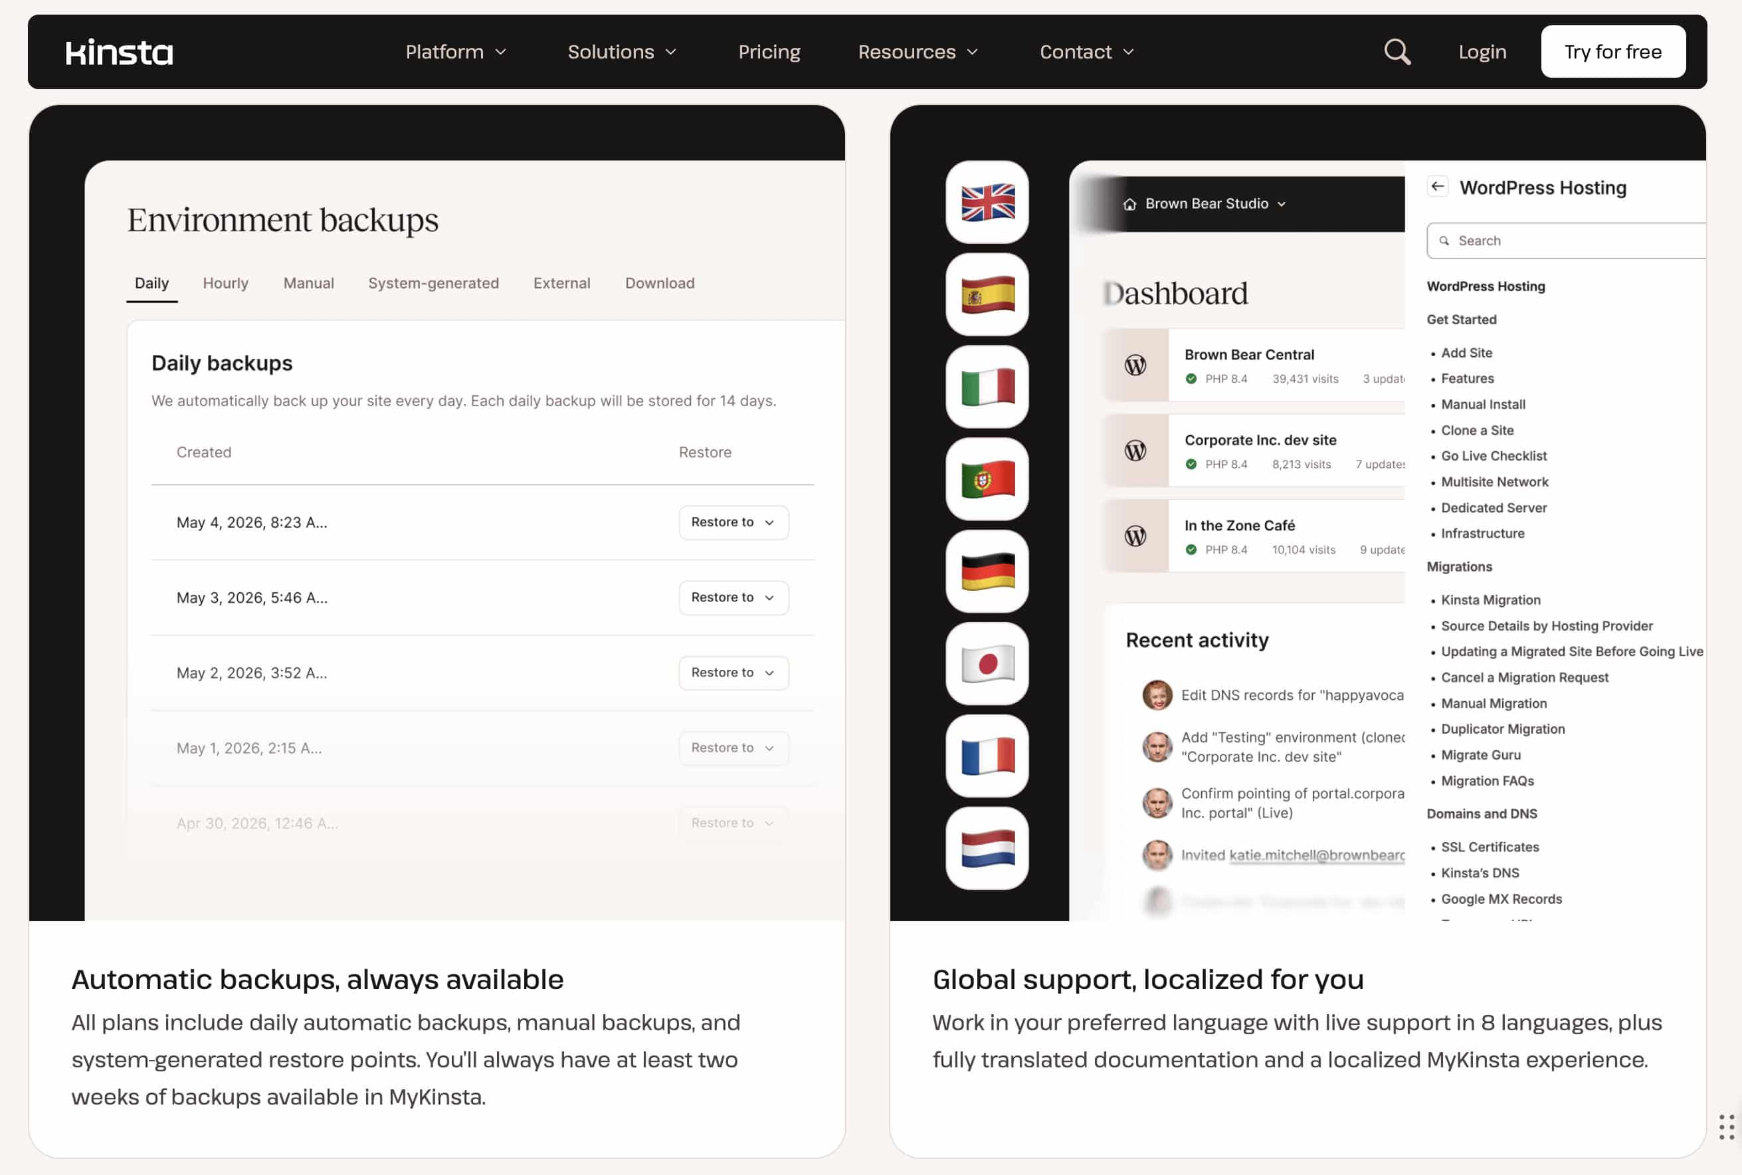Switch to the External backups tab
The width and height of the screenshot is (1742, 1175).
[x=561, y=283]
